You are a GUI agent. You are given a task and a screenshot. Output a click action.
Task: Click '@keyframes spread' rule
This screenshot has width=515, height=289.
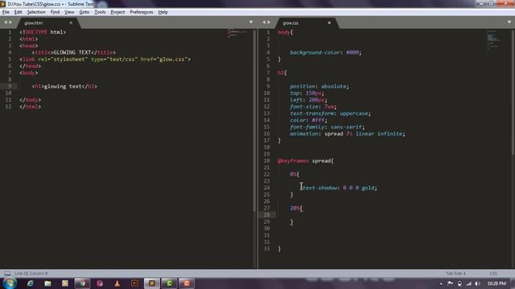coord(306,161)
